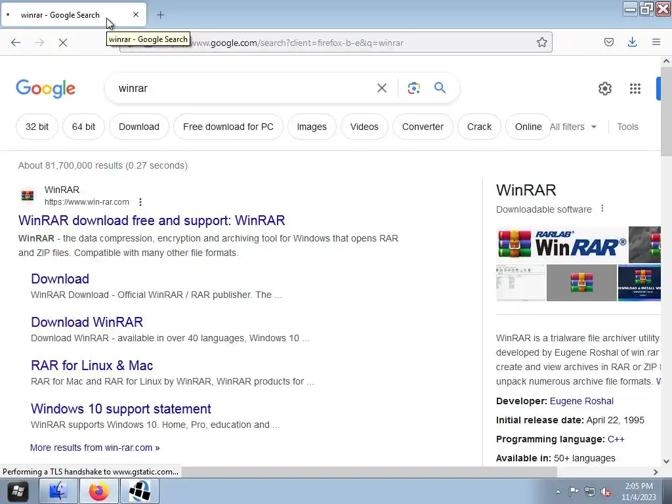Image resolution: width=672 pixels, height=504 pixels.
Task: Click the muted volume tray icon
Action: click(x=606, y=492)
